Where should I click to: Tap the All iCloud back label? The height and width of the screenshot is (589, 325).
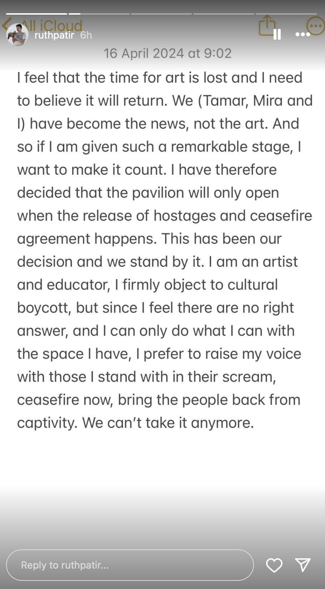52,25
